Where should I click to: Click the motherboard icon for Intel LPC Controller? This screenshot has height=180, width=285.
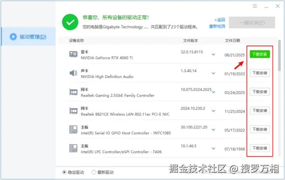click(74, 148)
